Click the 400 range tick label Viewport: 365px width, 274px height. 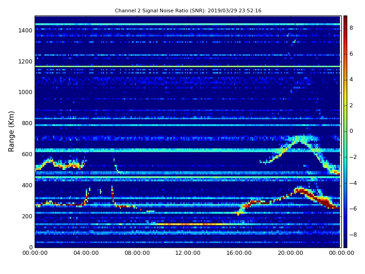27,185
